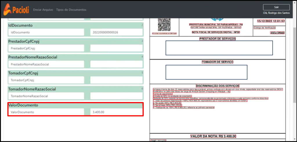Click the TomadorNomeRazaoSocial section heading

[32, 89]
